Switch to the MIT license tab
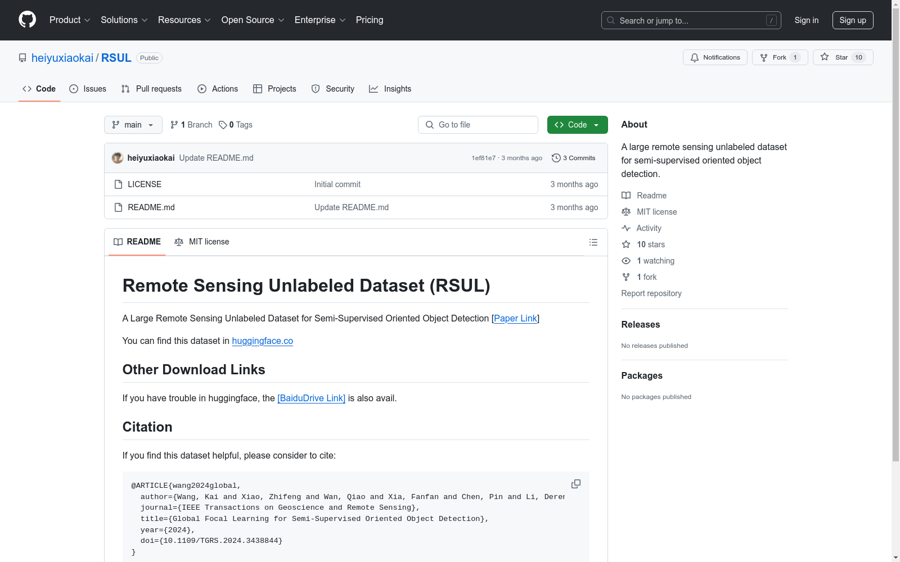900x562 pixels. pos(202,242)
